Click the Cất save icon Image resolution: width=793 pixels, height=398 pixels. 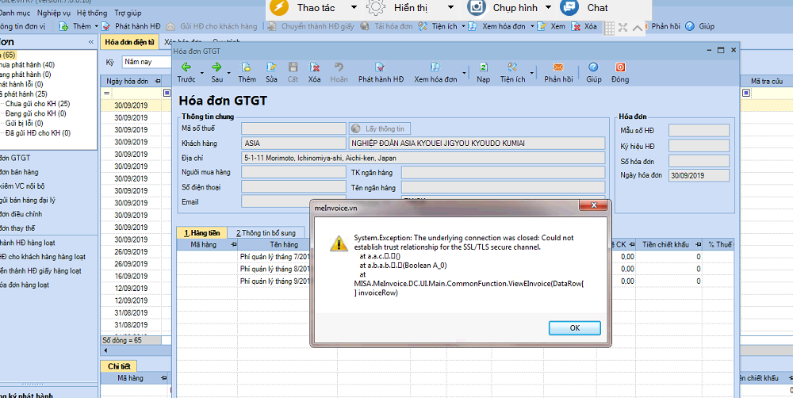point(293,72)
